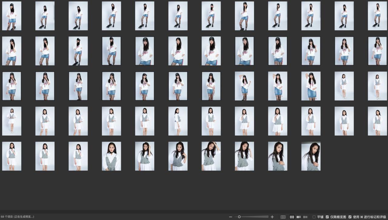
Task: Select the final photo in the bottom row
Action: (x=311, y=156)
